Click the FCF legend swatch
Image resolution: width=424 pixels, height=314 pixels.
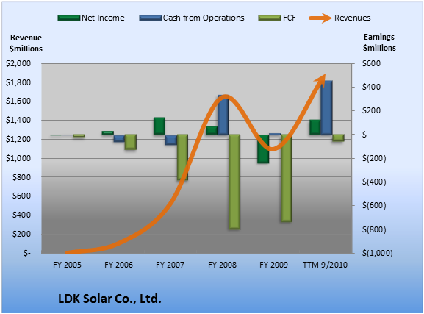[270, 18]
